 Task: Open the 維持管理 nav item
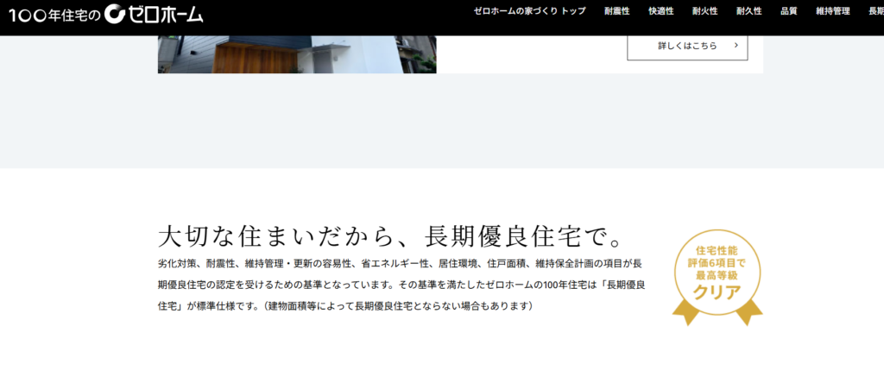pyautogui.click(x=832, y=11)
